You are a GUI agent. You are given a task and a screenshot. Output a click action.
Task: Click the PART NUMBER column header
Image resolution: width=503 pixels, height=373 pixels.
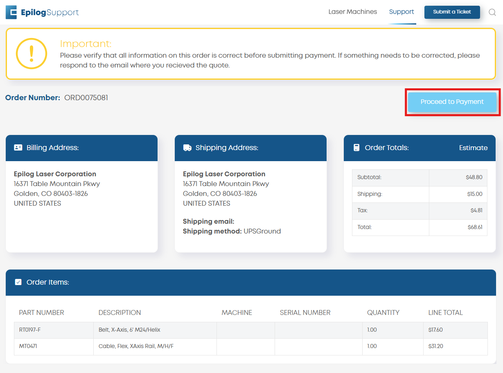pos(41,312)
